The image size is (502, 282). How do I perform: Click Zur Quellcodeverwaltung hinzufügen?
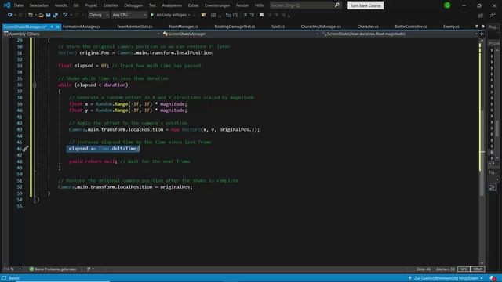446,278
